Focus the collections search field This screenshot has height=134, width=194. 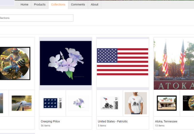coord(37,18)
